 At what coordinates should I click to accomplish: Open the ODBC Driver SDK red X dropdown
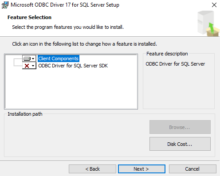point(29,66)
